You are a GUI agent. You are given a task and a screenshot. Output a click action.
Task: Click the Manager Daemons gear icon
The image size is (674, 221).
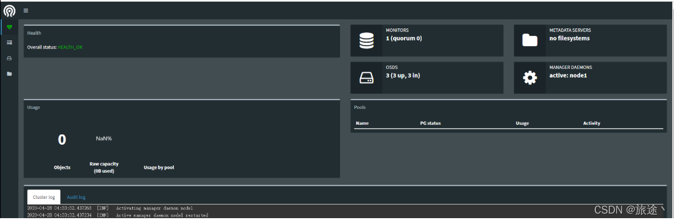(530, 78)
